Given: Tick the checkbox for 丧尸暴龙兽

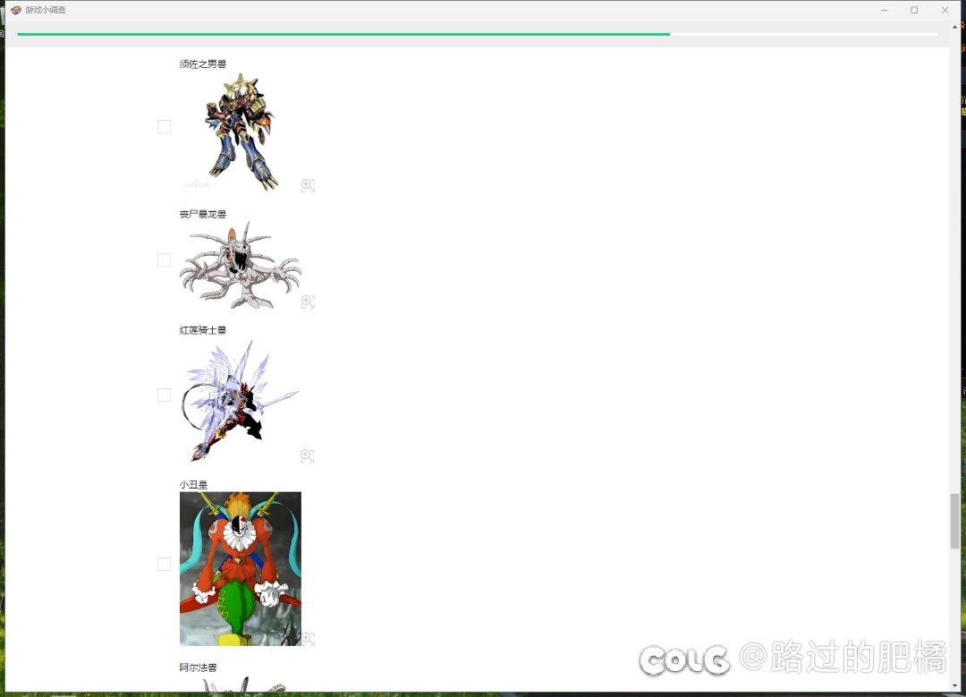Looking at the screenshot, I should 164,260.
